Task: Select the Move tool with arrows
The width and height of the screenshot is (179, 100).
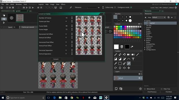Action: (x=129, y=68)
